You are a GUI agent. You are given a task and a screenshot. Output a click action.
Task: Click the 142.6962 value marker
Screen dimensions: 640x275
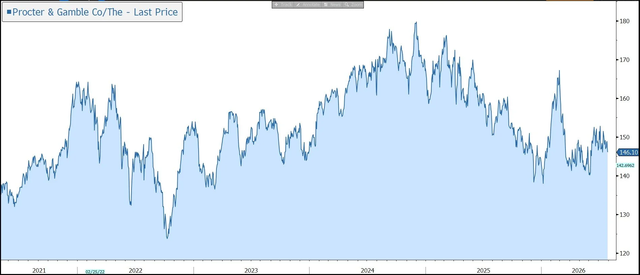pyautogui.click(x=625, y=165)
